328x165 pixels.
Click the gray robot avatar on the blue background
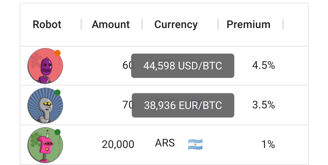45,105
